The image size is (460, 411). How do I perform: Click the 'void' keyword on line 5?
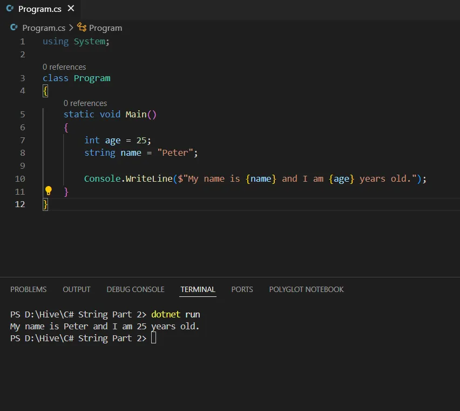tap(110, 114)
